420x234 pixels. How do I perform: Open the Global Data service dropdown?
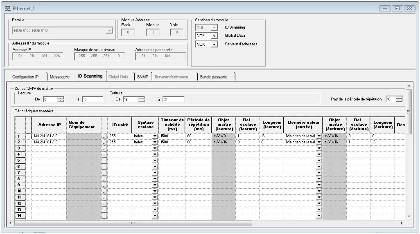click(214, 36)
